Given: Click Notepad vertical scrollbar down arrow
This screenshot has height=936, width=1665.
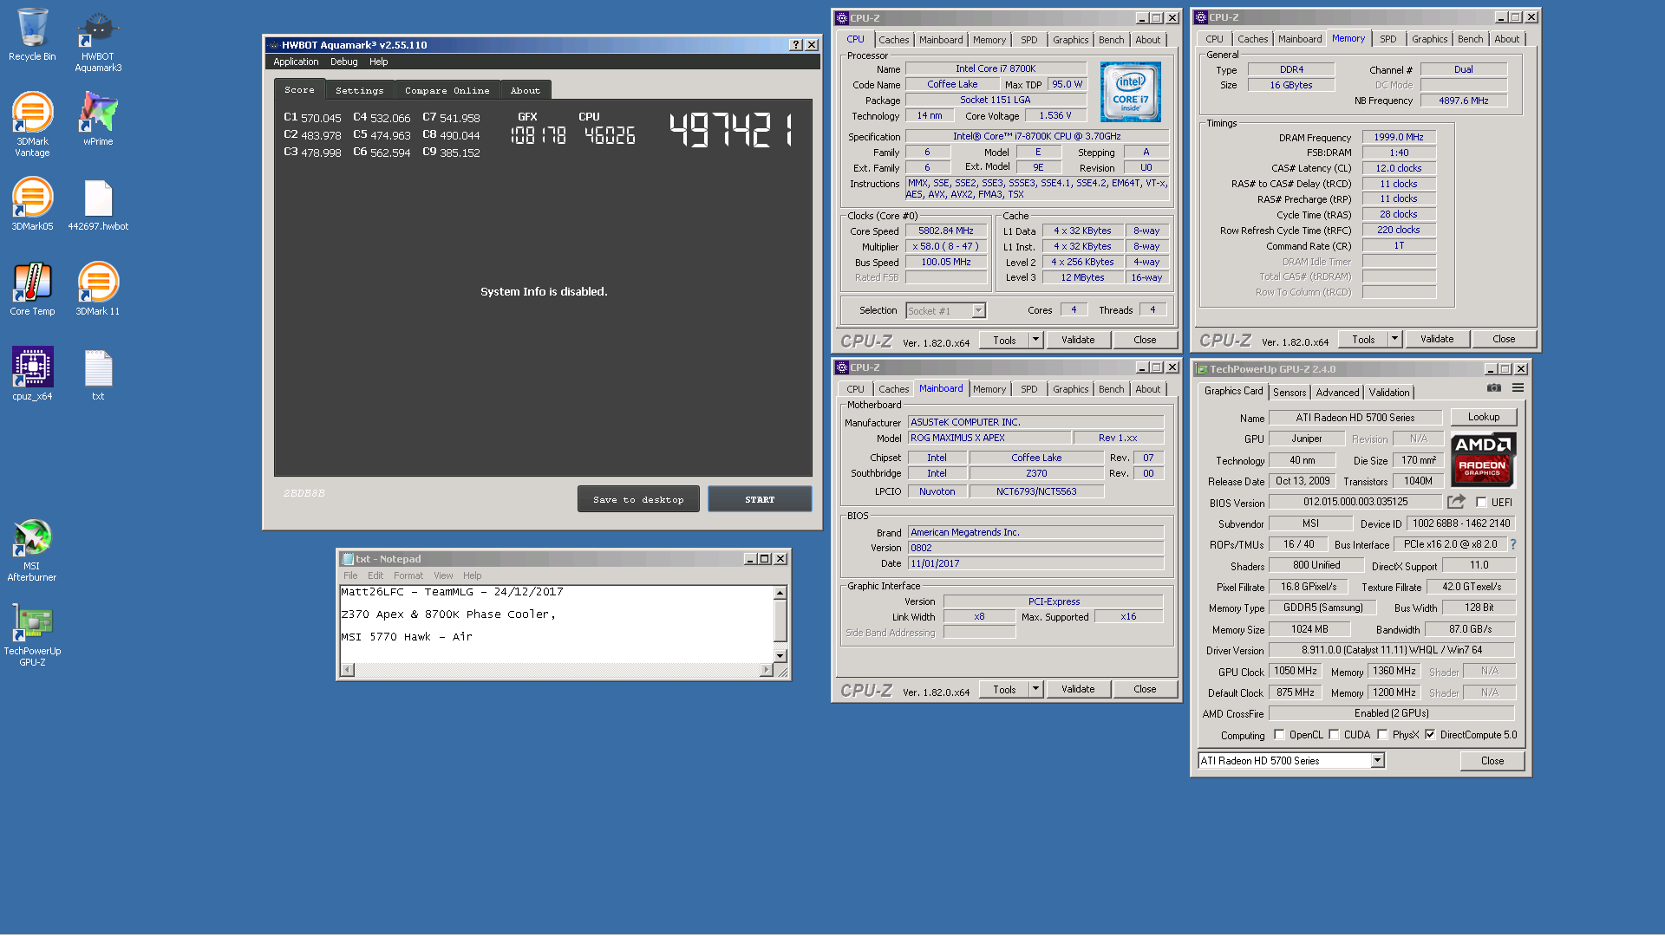Looking at the screenshot, I should tap(780, 656).
